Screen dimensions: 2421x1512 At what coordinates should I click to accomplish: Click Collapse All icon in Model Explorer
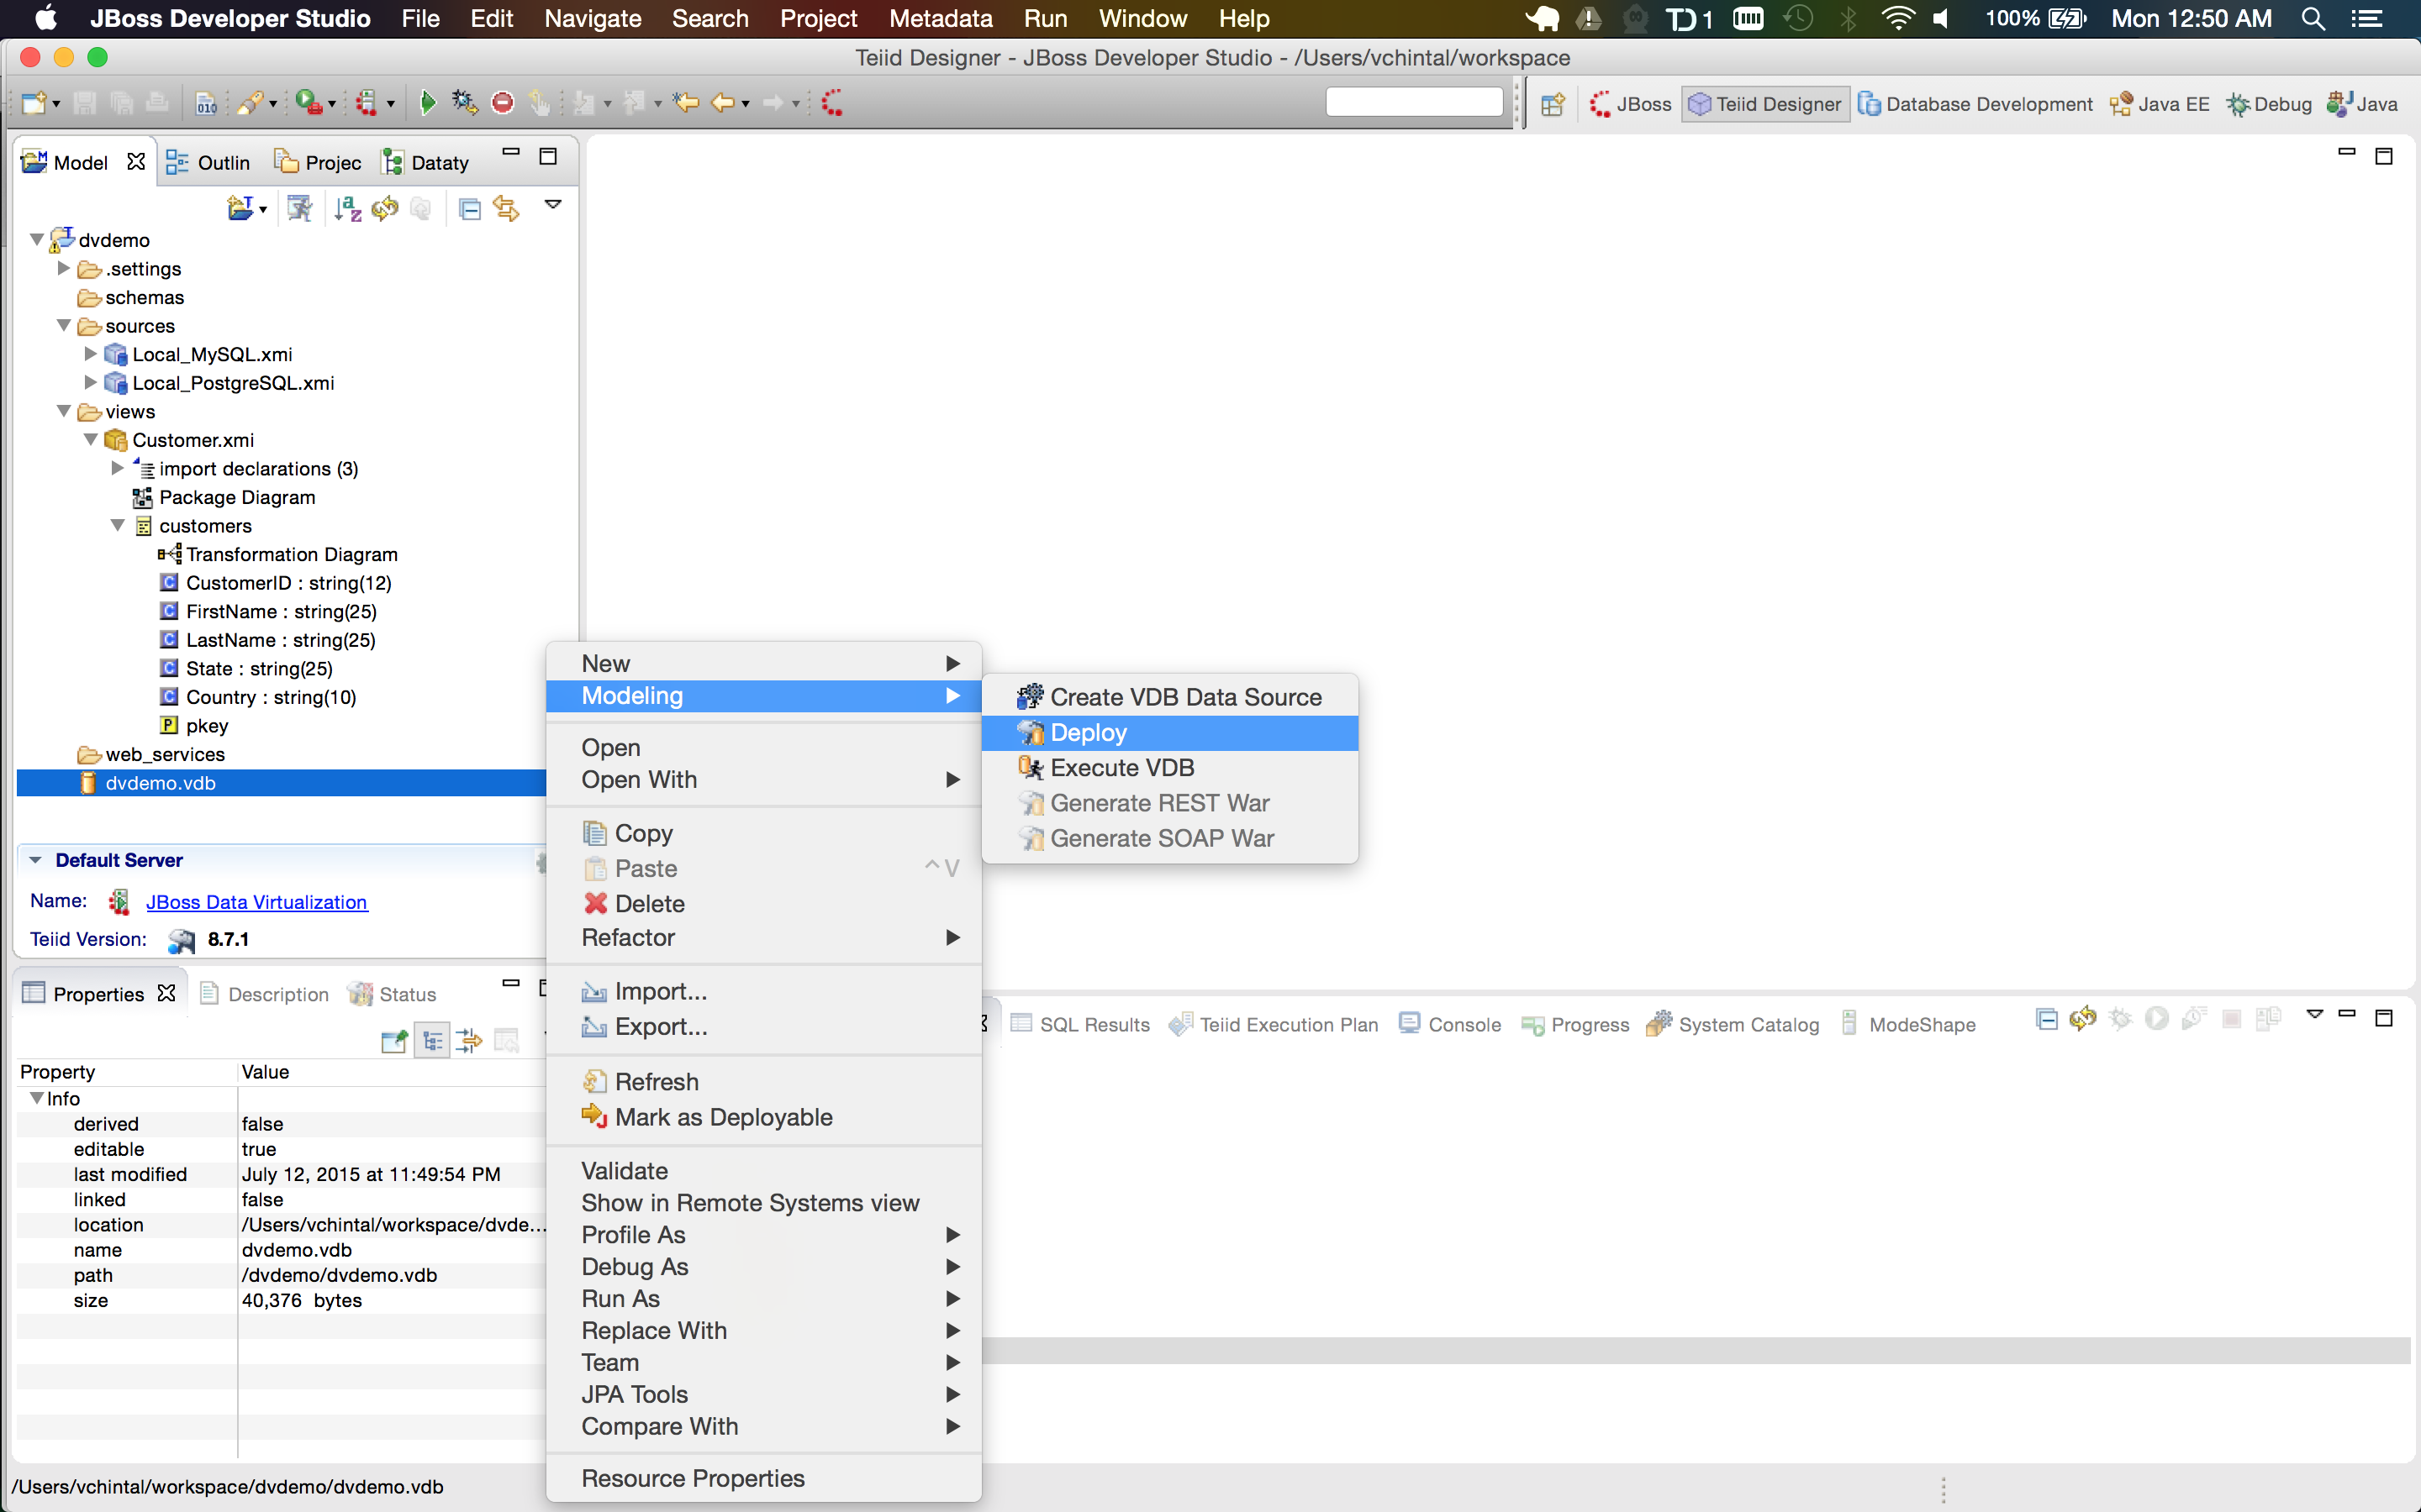469,208
